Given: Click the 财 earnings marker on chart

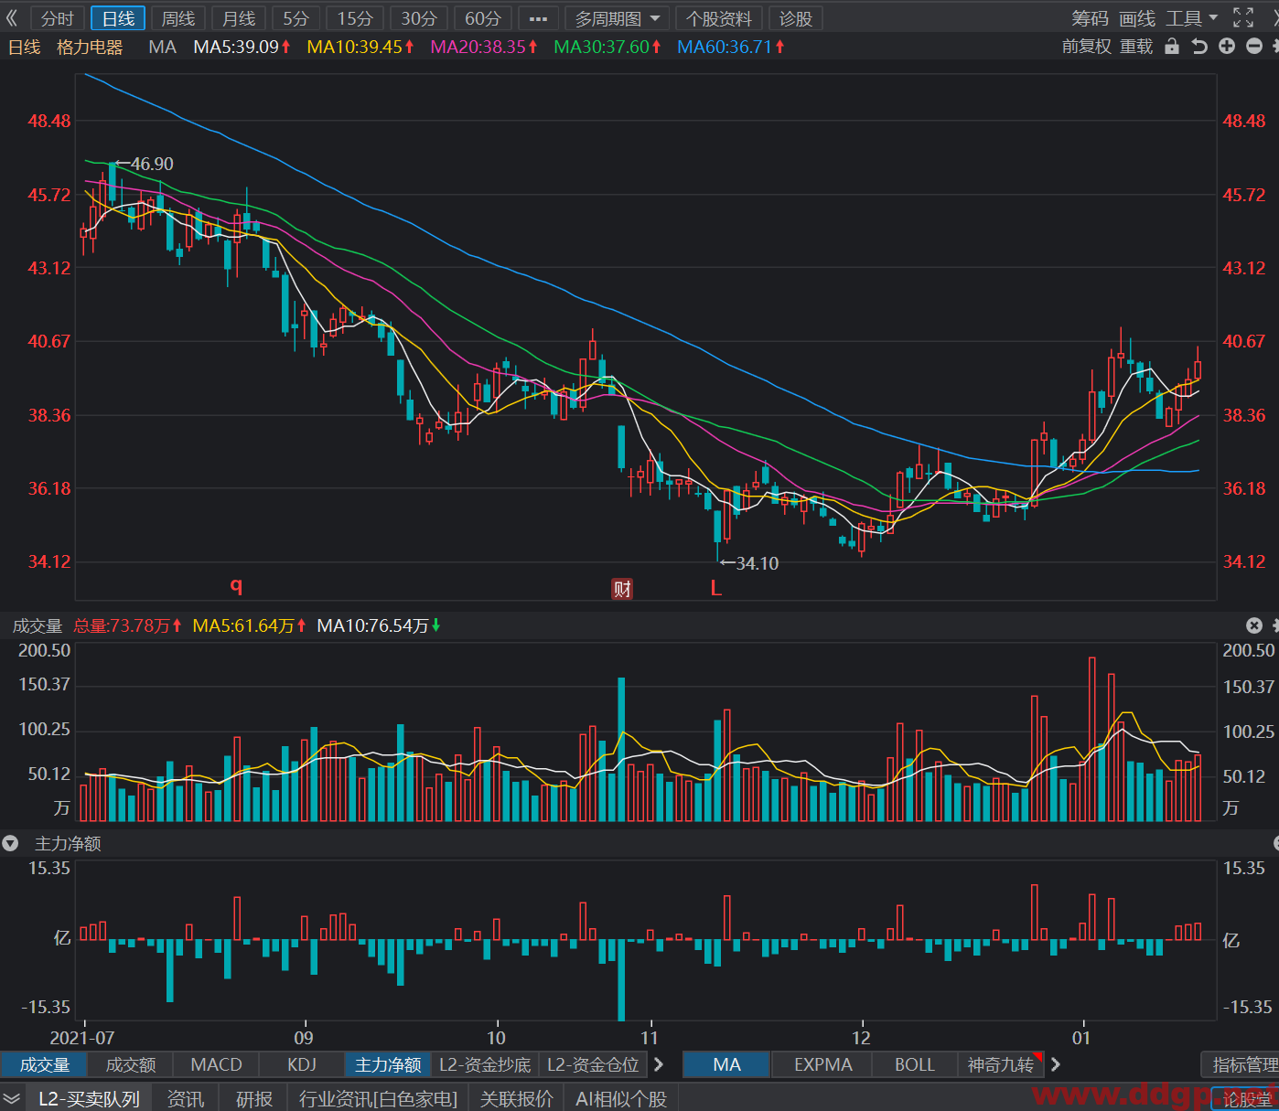Looking at the screenshot, I should 622,589.
